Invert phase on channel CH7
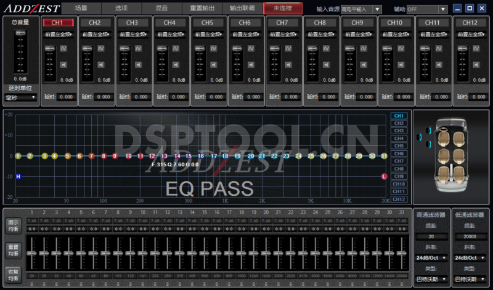 (288, 49)
